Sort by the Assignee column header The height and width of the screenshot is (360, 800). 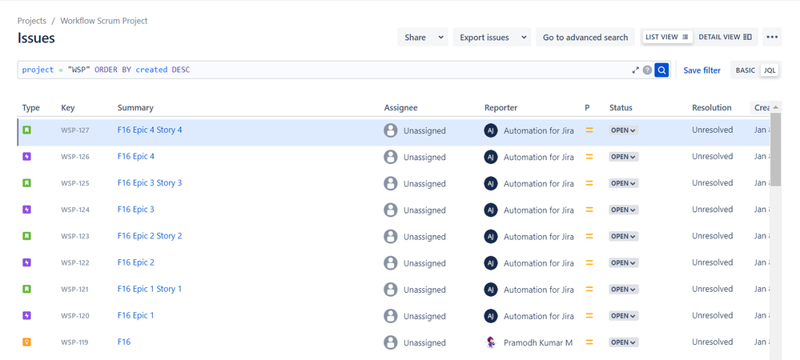point(400,107)
